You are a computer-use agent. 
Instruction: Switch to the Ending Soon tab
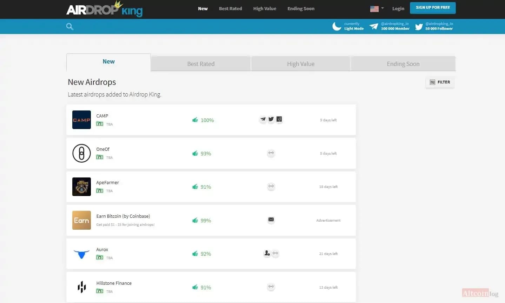point(403,64)
